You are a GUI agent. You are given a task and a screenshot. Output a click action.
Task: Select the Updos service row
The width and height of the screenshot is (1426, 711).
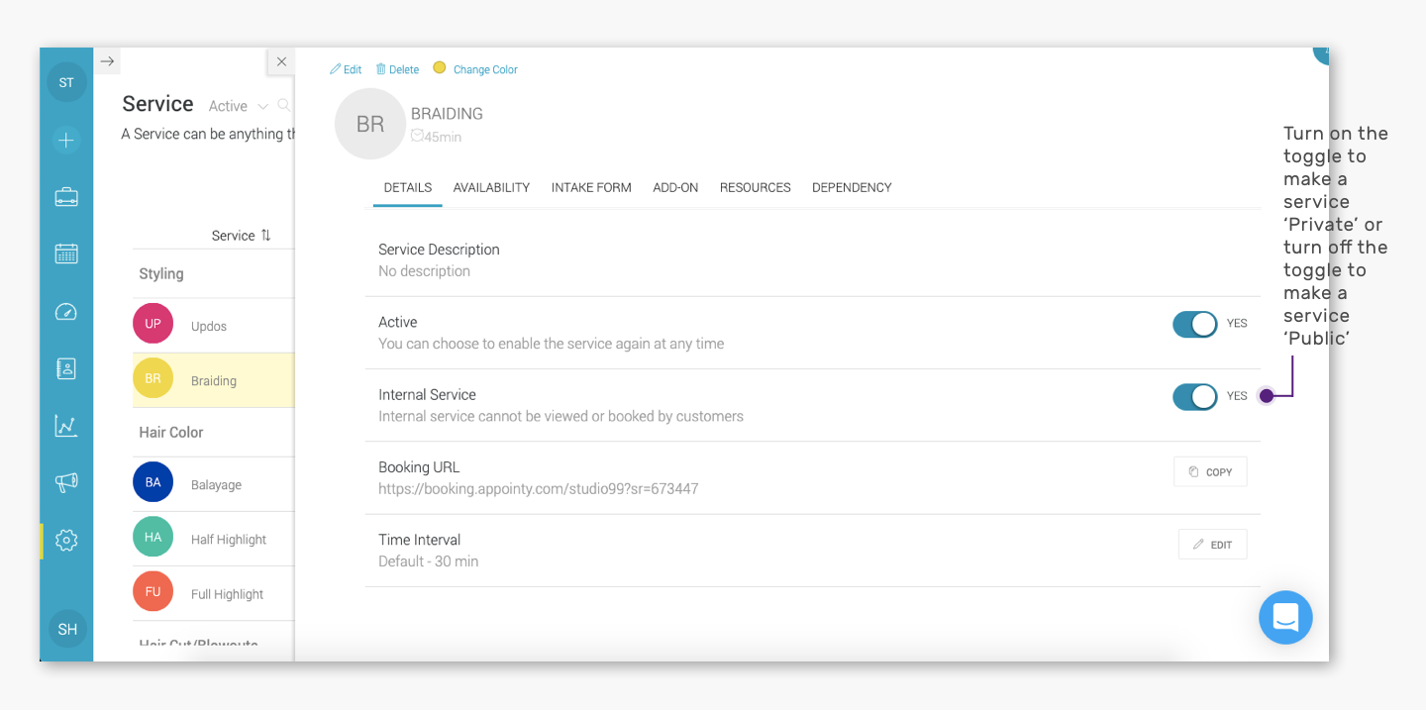213,326
